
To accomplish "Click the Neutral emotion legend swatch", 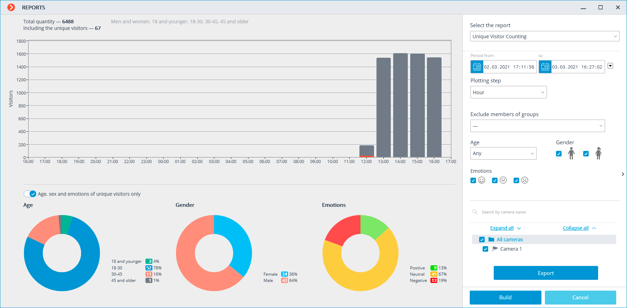I will [x=434, y=274].
